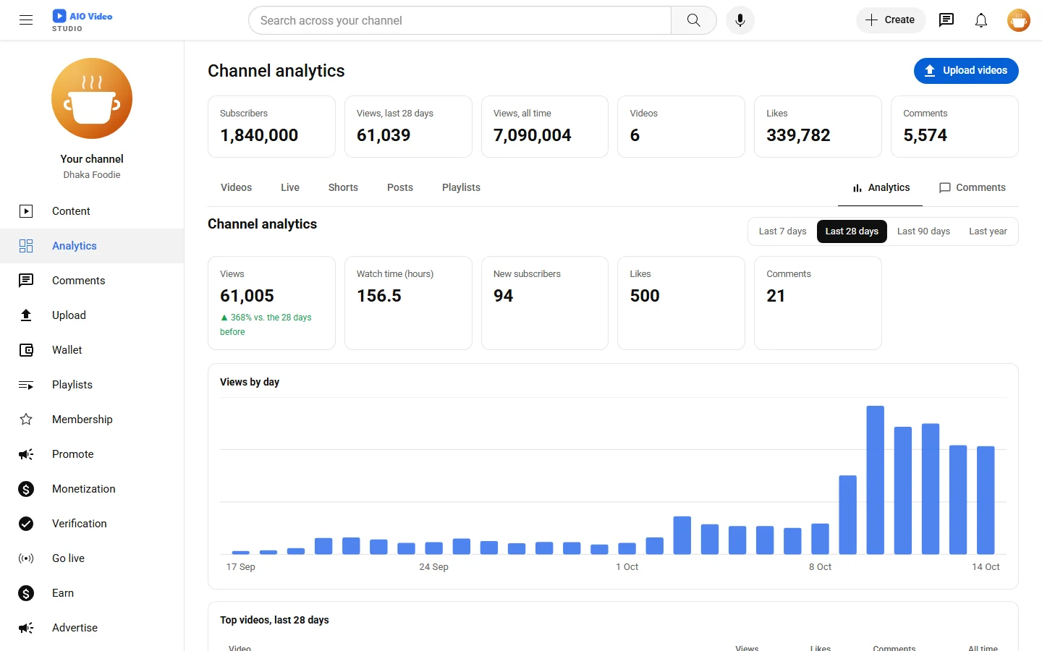Click the Promote megaphone icon

tap(26, 454)
